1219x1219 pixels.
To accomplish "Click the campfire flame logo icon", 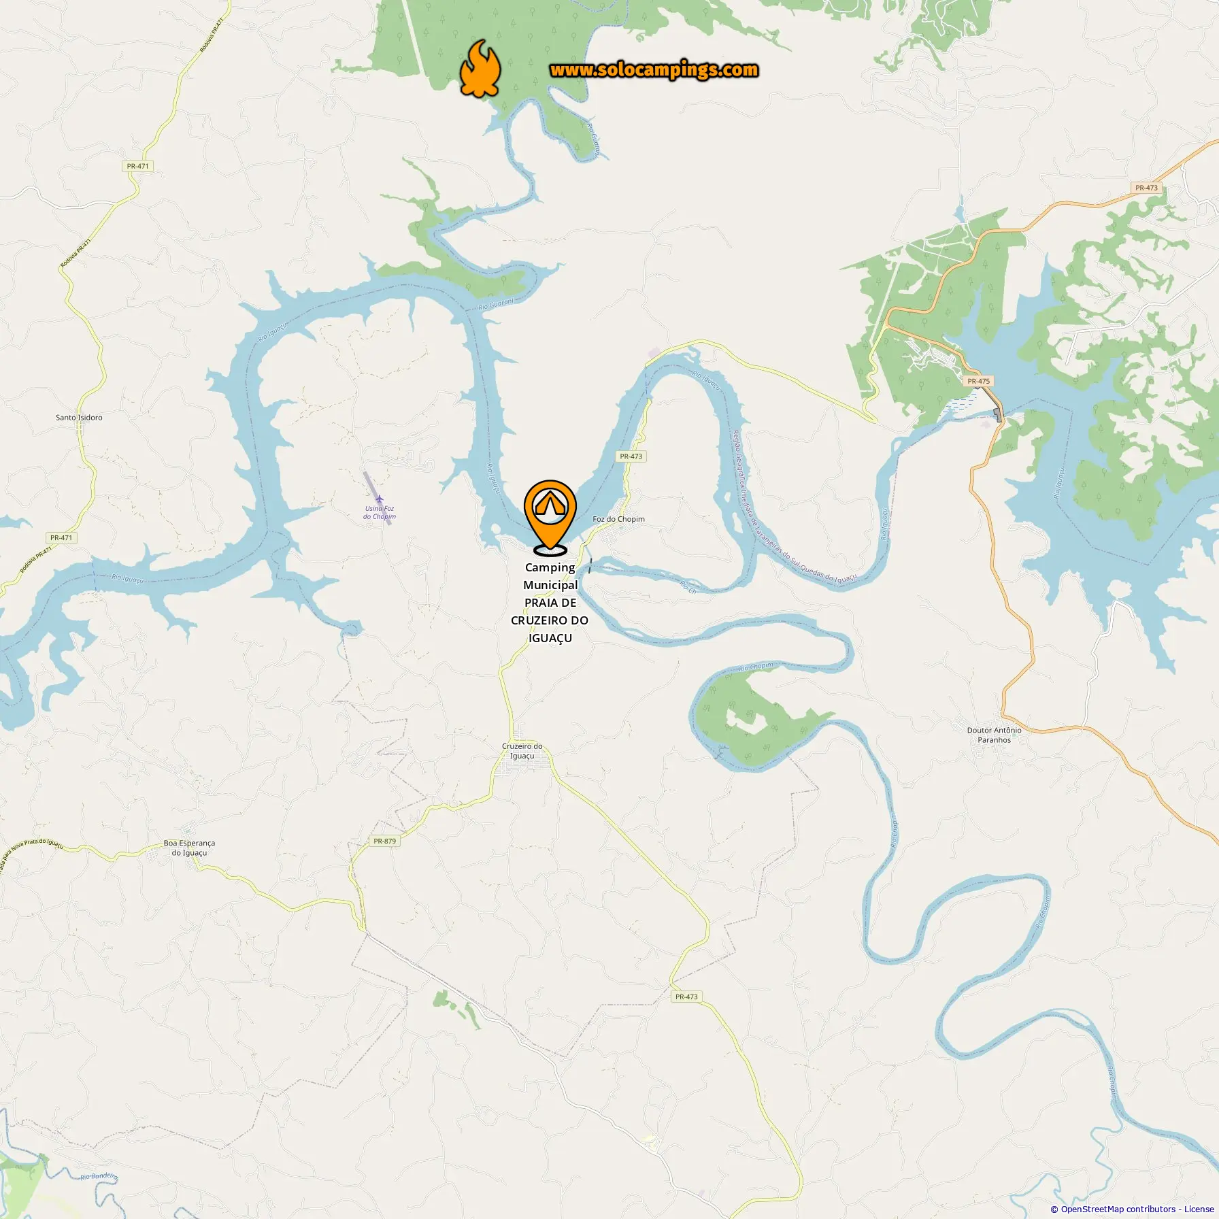I will coord(480,68).
